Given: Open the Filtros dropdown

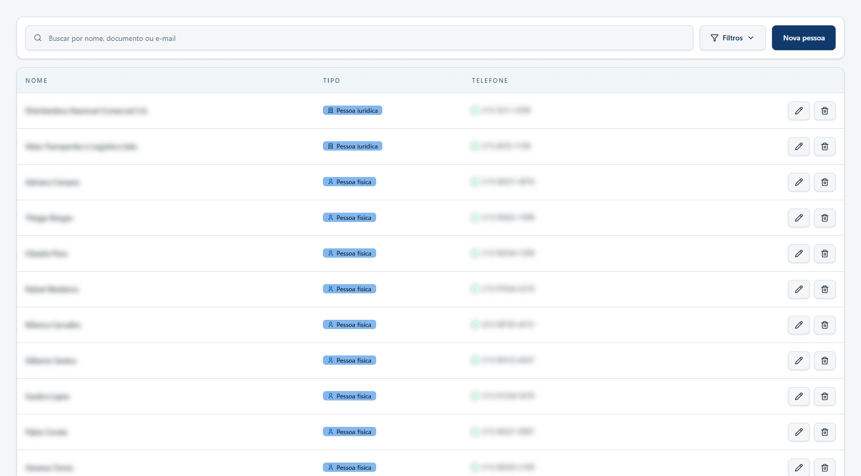Looking at the screenshot, I should click(732, 38).
